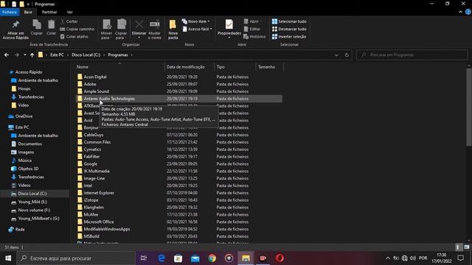Select Documentos in the navigation pane

(29, 144)
